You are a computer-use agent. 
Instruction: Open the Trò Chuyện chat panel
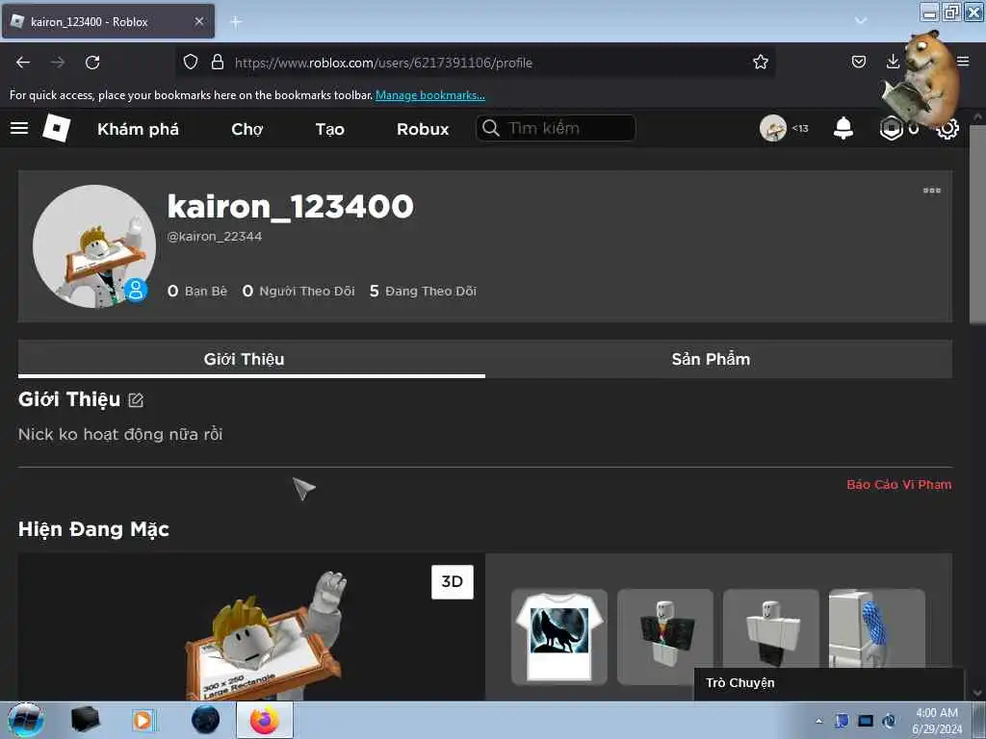pos(829,683)
